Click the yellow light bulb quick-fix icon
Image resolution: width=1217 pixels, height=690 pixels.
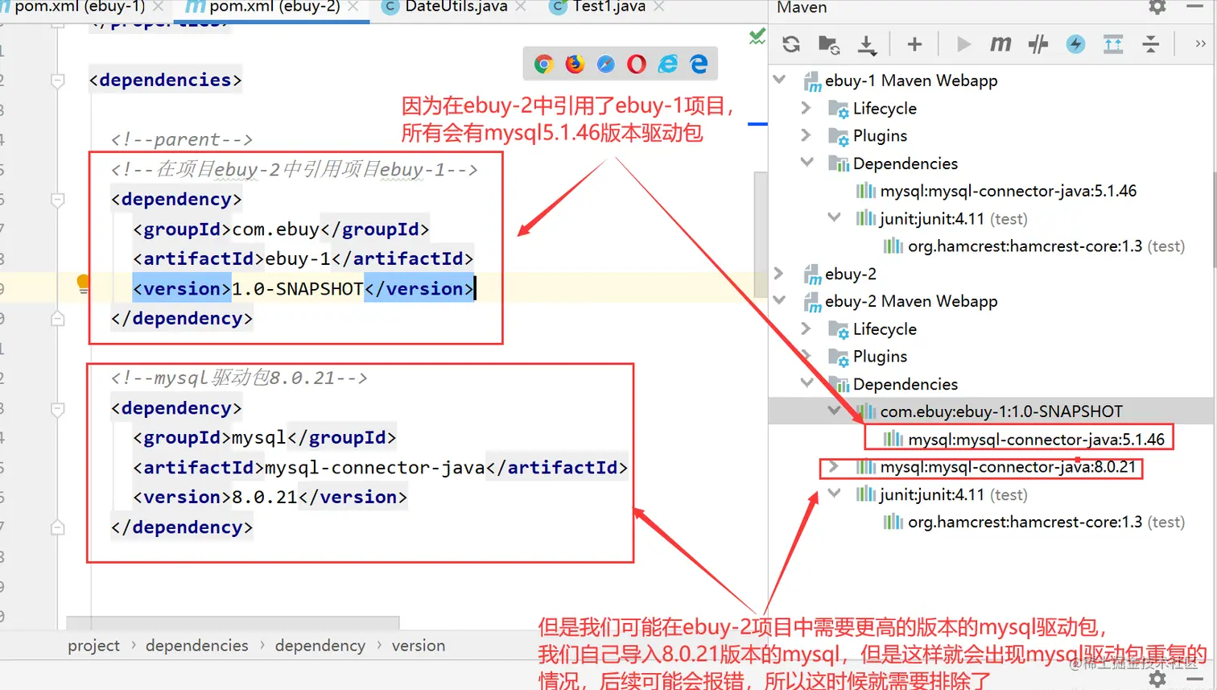coord(83,283)
